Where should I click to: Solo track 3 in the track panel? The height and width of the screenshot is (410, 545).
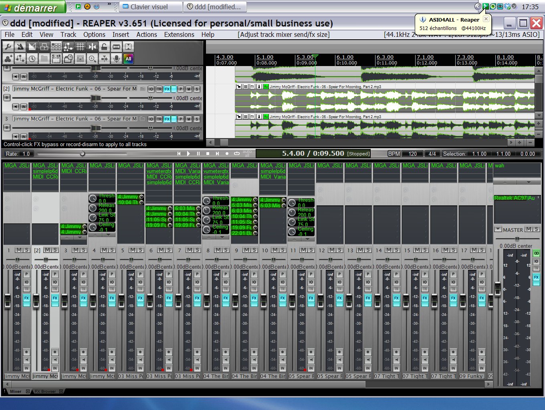coord(197,119)
